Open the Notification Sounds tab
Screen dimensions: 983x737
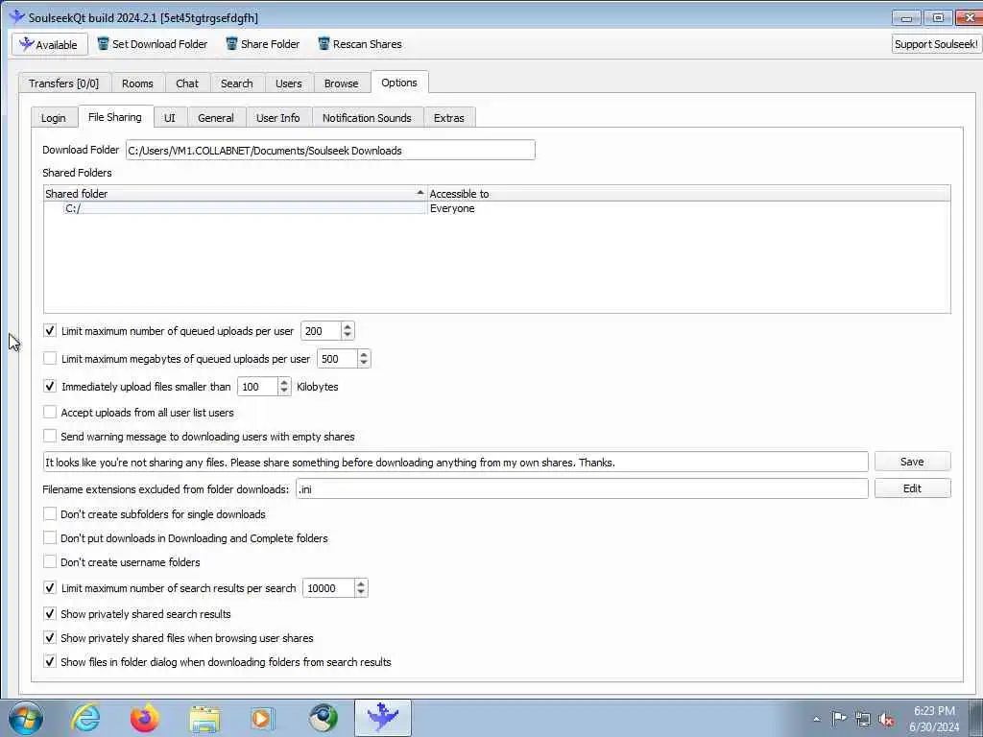(367, 118)
